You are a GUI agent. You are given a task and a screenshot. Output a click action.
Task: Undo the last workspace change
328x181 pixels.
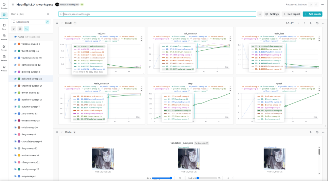pyautogui.click(x=311, y=4)
